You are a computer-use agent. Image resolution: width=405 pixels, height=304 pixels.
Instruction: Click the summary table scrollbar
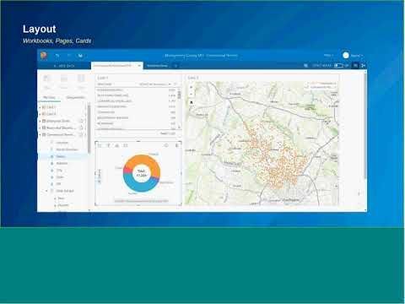(x=180, y=95)
